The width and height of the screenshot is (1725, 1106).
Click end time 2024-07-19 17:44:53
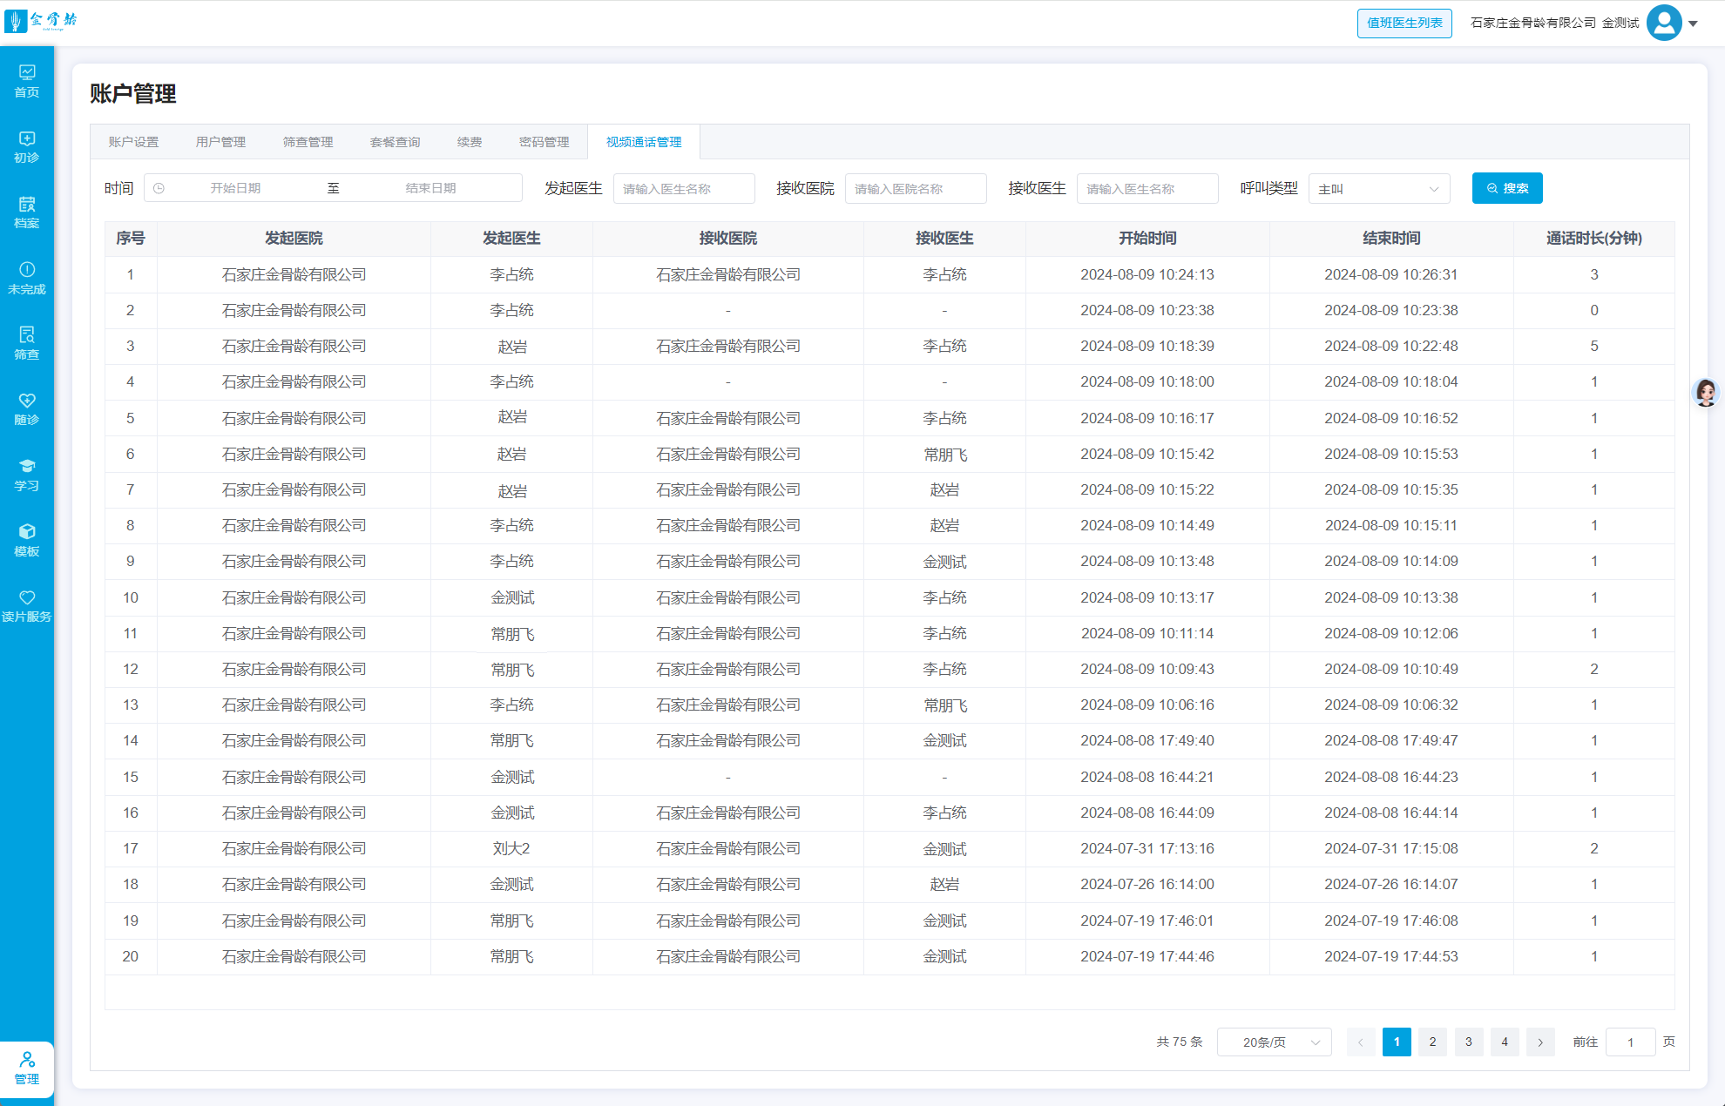coord(1391,957)
